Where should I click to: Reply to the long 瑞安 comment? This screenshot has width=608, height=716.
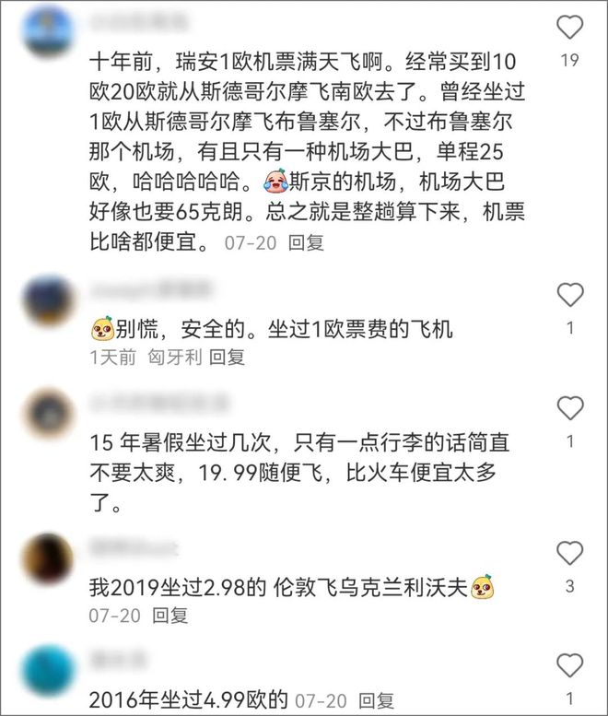pyautogui.click(x=306, y=242)
